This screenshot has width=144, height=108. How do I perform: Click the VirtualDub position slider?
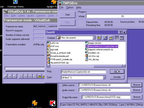click(25, 68)
